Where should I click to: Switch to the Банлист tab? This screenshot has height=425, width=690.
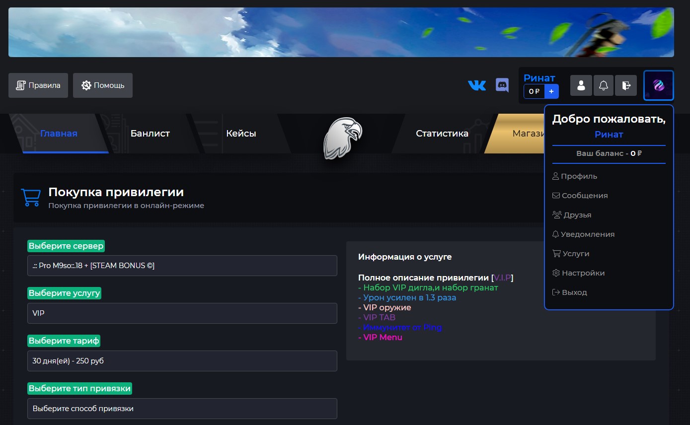150,133
